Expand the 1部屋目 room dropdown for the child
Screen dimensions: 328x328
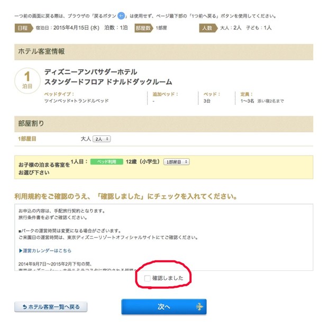(x=177, y=161)
